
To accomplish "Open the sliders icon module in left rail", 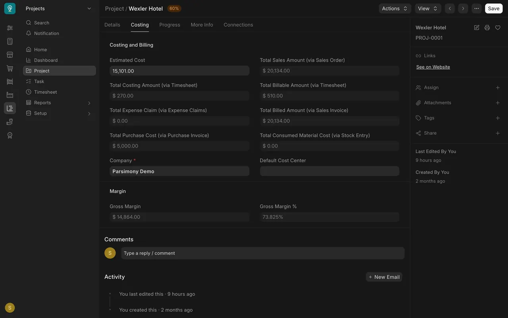I will coord(10,28).
